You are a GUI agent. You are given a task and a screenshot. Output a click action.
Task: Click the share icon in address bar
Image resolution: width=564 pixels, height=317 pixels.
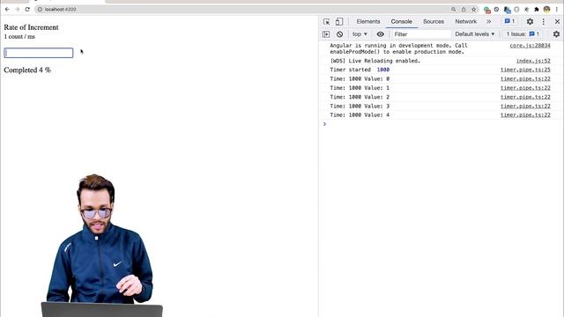pos(464,10)
